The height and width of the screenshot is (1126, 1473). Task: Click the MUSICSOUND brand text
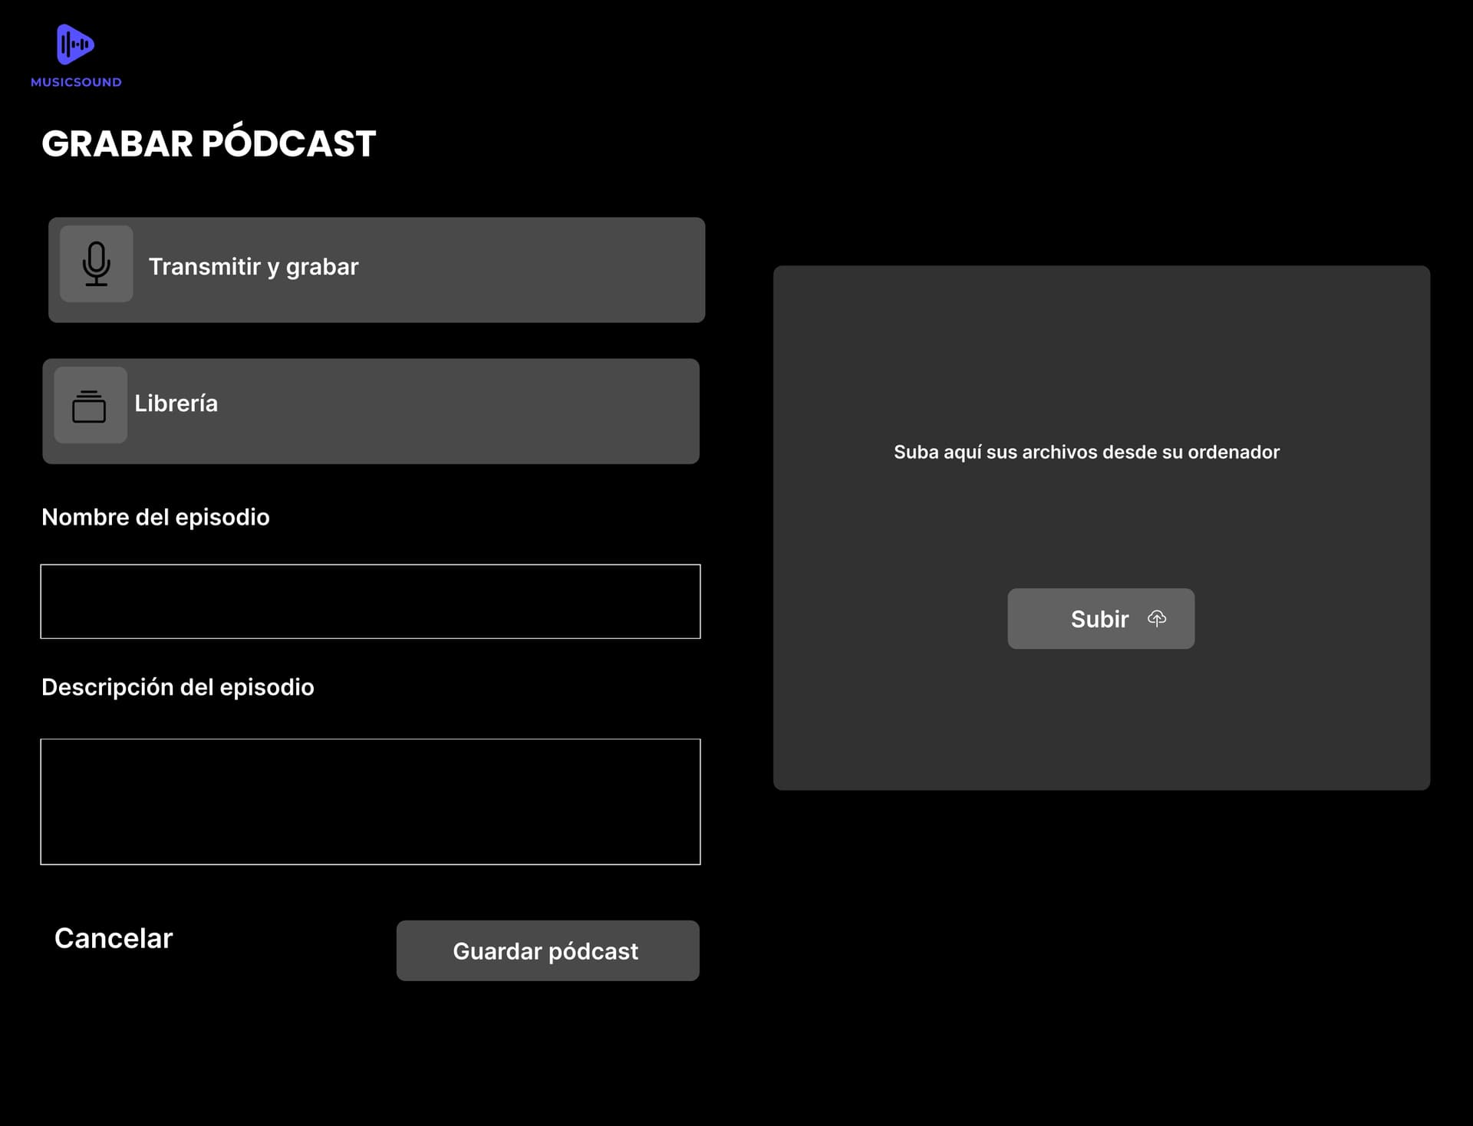(76, 82)
